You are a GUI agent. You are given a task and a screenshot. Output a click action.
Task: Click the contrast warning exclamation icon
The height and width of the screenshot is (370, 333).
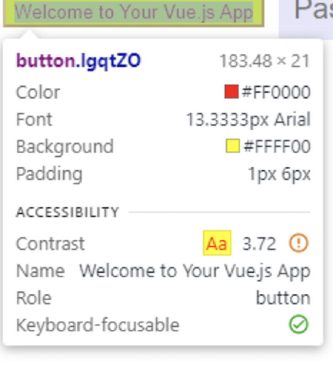[299, 244]
